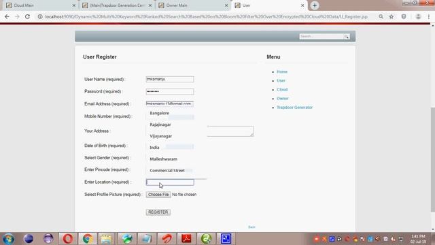Submit site search with magnifier icon
Screen dimensions: 435x245
click(347, 36)
